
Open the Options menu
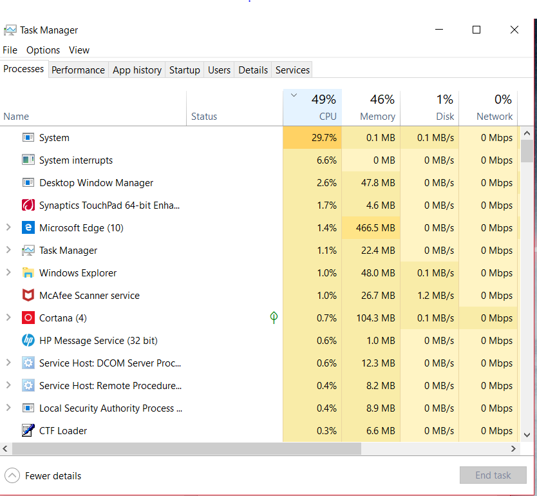click(x=43, y=50)
